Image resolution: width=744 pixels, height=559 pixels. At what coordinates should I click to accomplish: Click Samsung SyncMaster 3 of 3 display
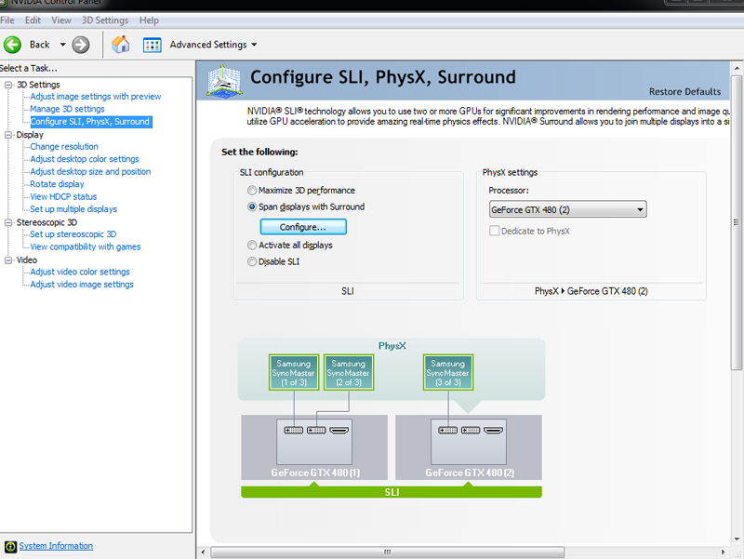click(x=448, y=372)
